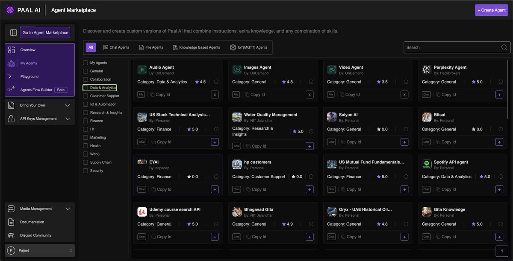513x261 pixels.
Task: Check the Customer Support filter checkbox
Action: click(85, 96)
